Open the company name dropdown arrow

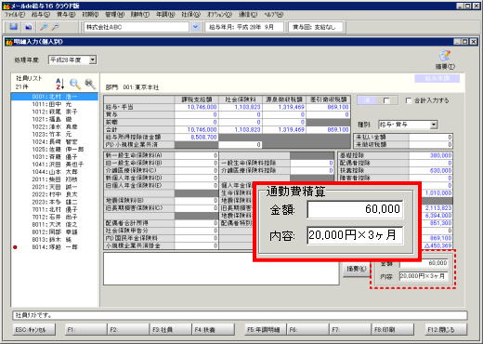[x=195, y=27]
